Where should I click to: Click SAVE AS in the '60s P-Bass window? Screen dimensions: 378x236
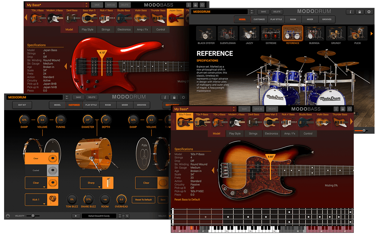(x=258, y=109)
